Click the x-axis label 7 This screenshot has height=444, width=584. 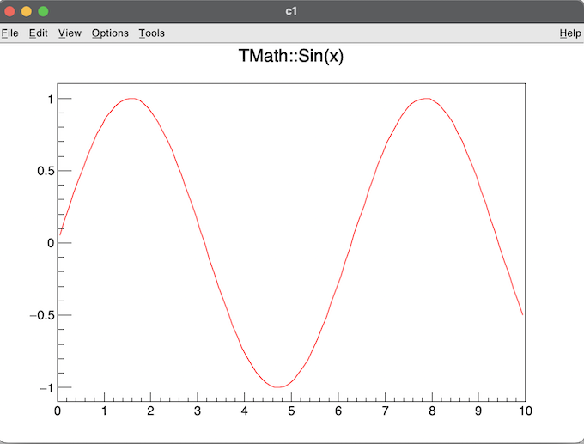click(x=385, y=411)
